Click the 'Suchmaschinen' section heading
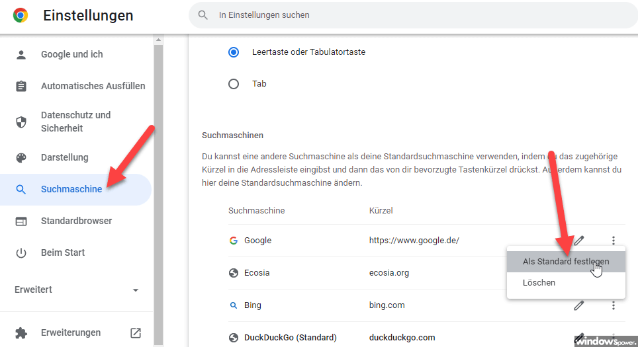Screen dimensions: 638x347 click(x=232, y=135)
